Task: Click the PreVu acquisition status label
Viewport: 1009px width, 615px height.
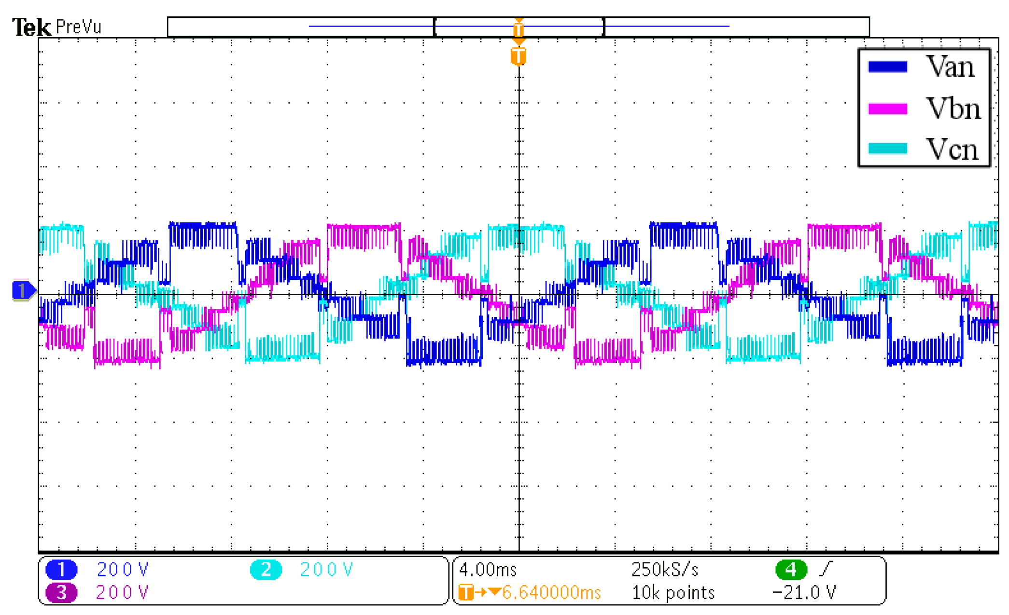Action: 79,27
